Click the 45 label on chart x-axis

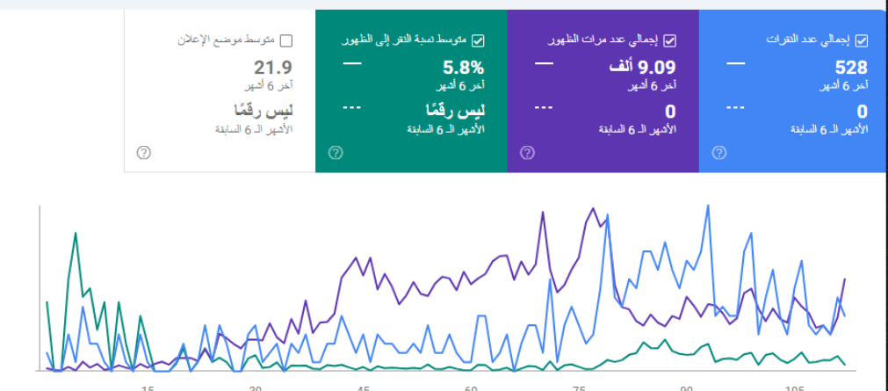[x=364, y=387]
